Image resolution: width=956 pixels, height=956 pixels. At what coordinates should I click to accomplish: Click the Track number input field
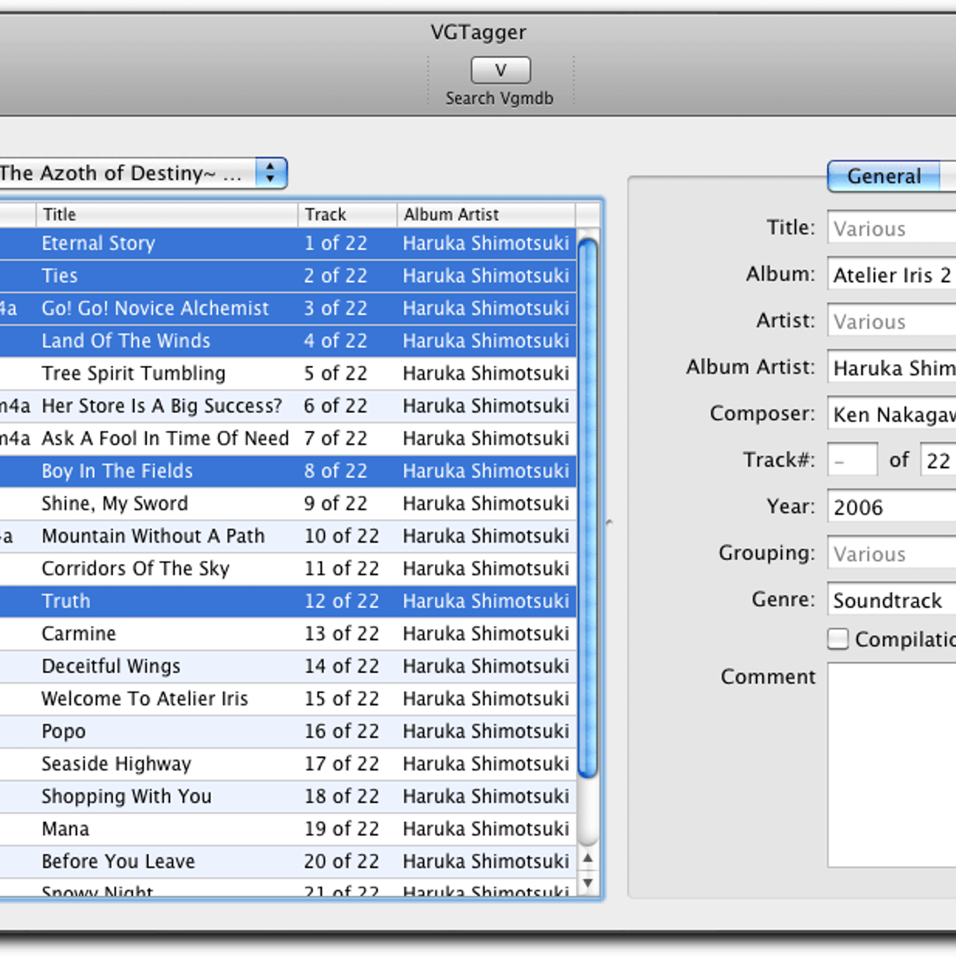pyautogui.click(x=852, y=460)
